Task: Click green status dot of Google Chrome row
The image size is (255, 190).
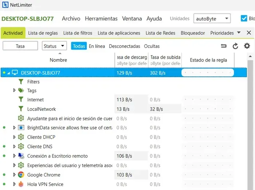Action: click(x=4, y=175)
